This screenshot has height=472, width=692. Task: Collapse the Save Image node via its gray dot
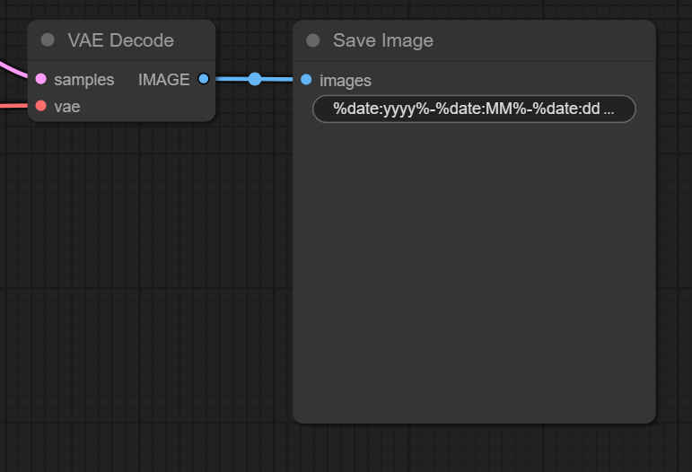coord(313,40)
